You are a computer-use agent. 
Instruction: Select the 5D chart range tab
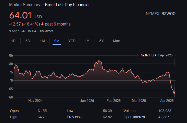(x=28, y=41)
